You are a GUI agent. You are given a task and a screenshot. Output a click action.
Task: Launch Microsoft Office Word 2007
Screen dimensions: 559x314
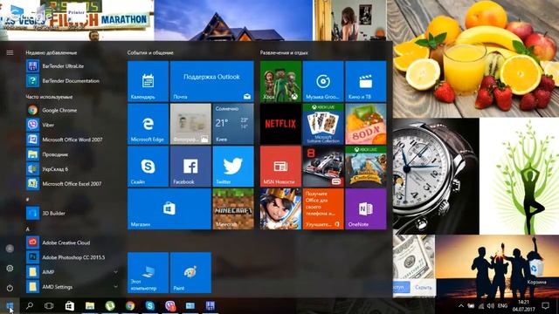click(x=72, y=140)
